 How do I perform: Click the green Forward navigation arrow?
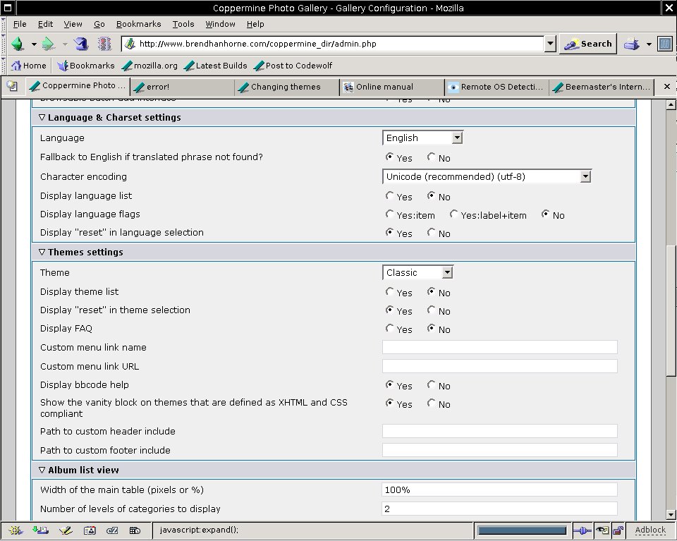click(48, 44)
